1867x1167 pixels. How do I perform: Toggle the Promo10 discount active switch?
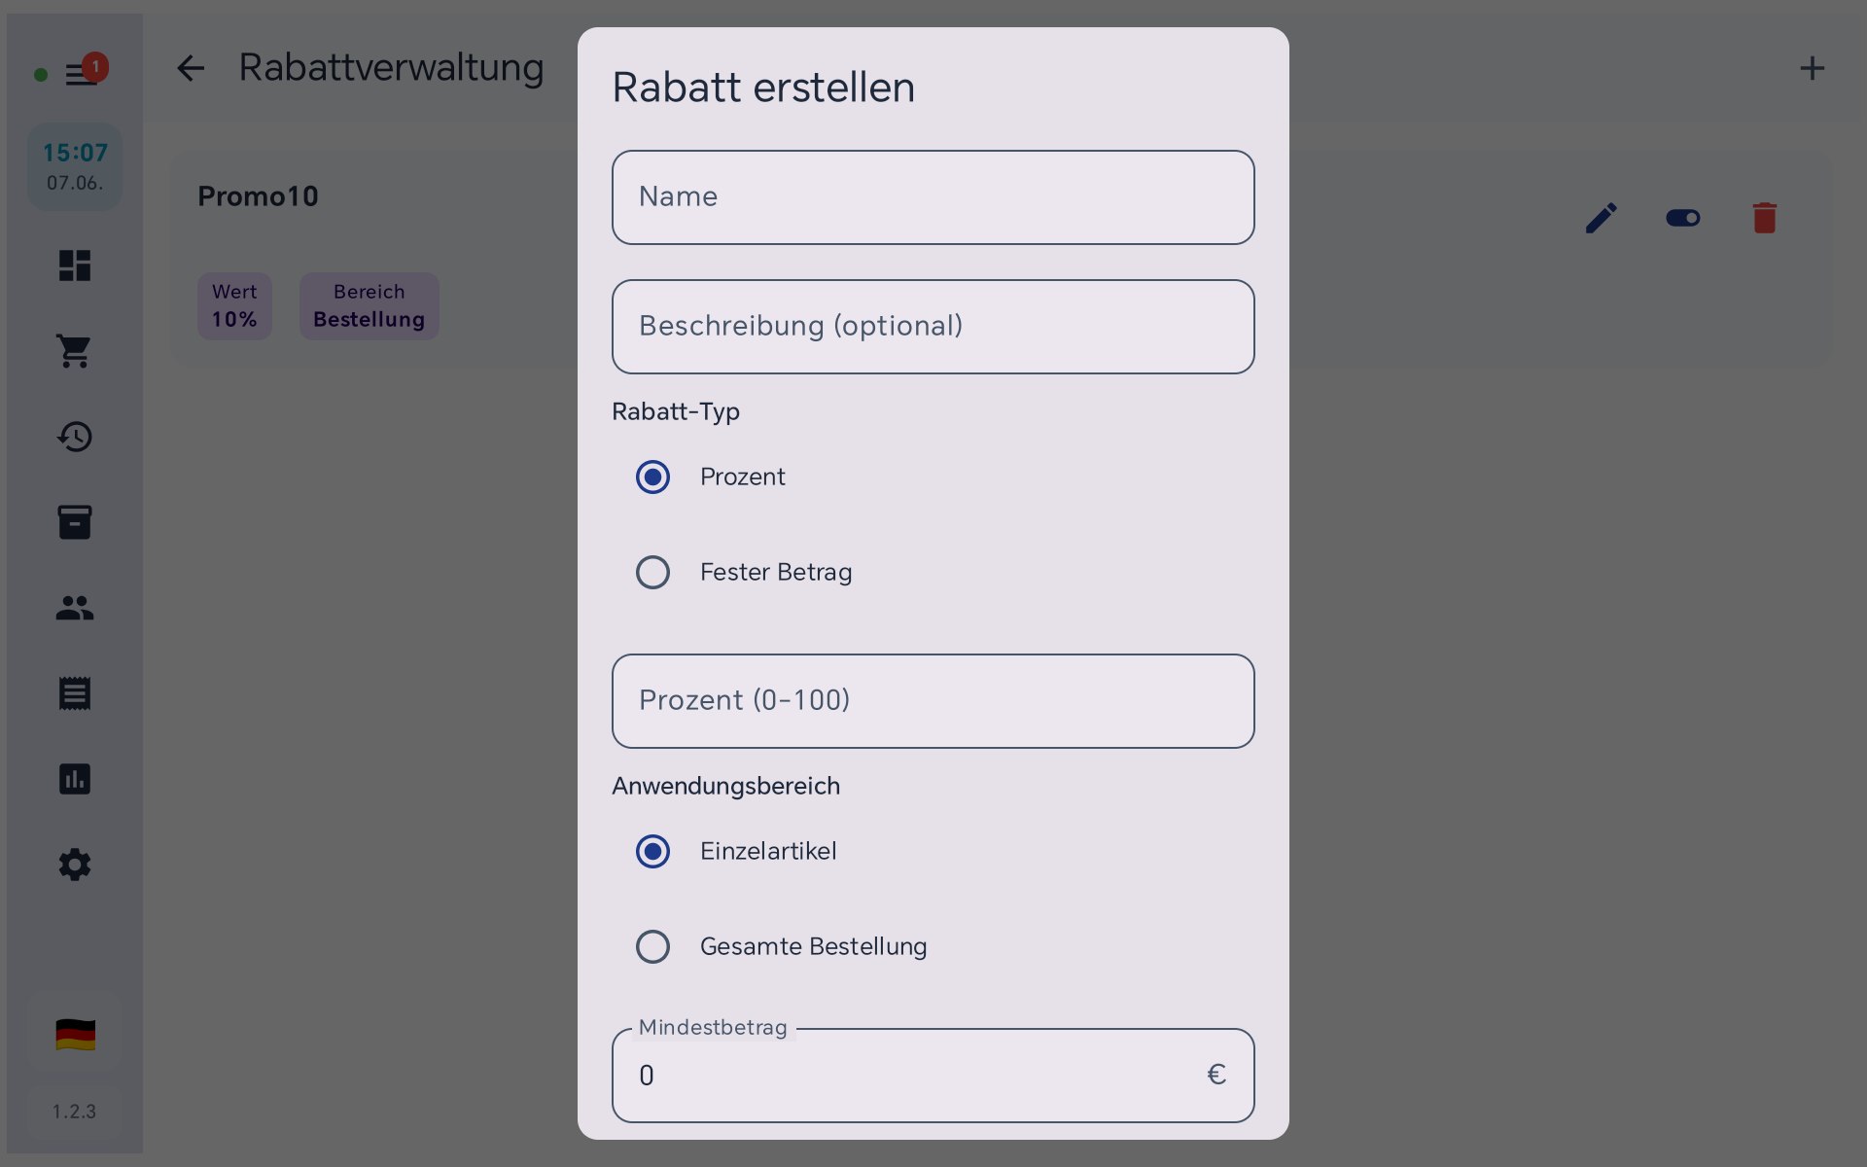pos(1683,218)
